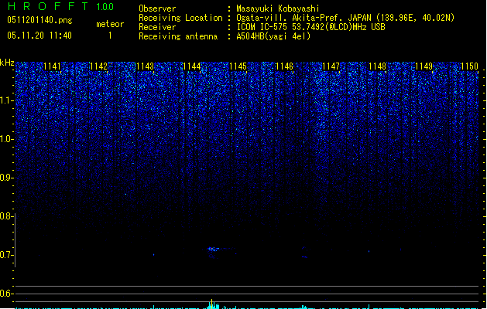Click the bright meteor echo near 1144

(x=213, y=249)
